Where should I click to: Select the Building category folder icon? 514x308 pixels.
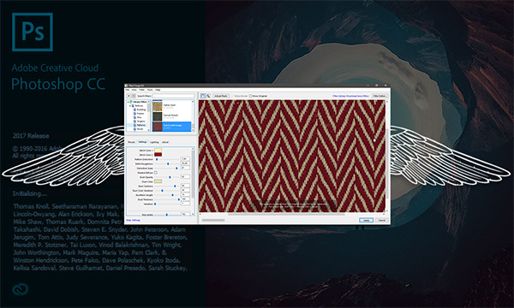(134, 110)
